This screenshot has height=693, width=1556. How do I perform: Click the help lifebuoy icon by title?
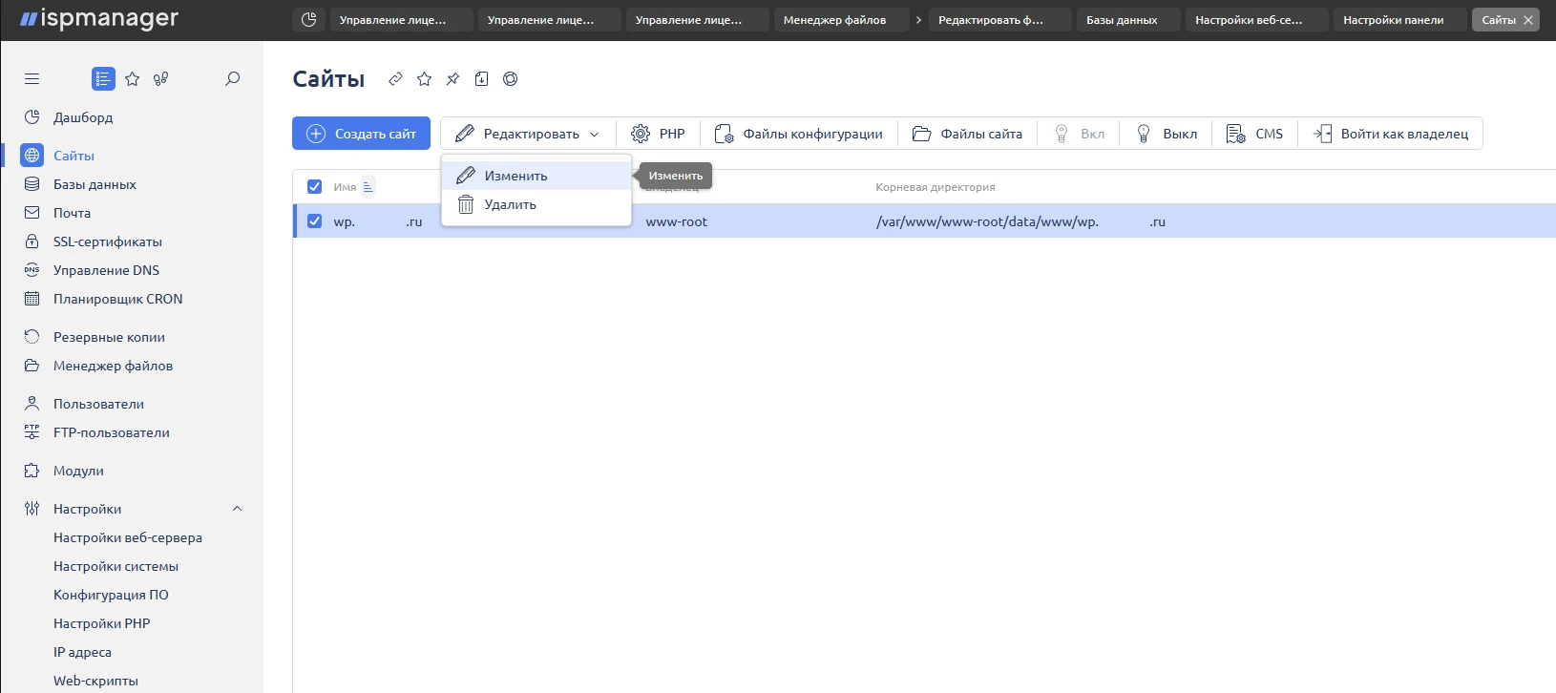click(x=511, y=79)
